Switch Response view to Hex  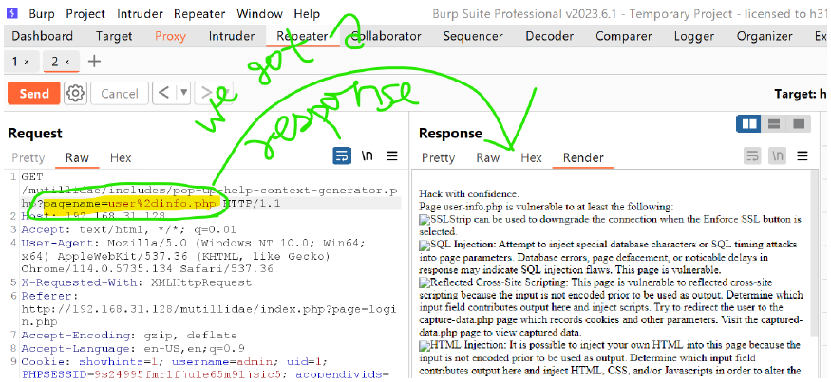pyautogui.click(x=531, y=157)
